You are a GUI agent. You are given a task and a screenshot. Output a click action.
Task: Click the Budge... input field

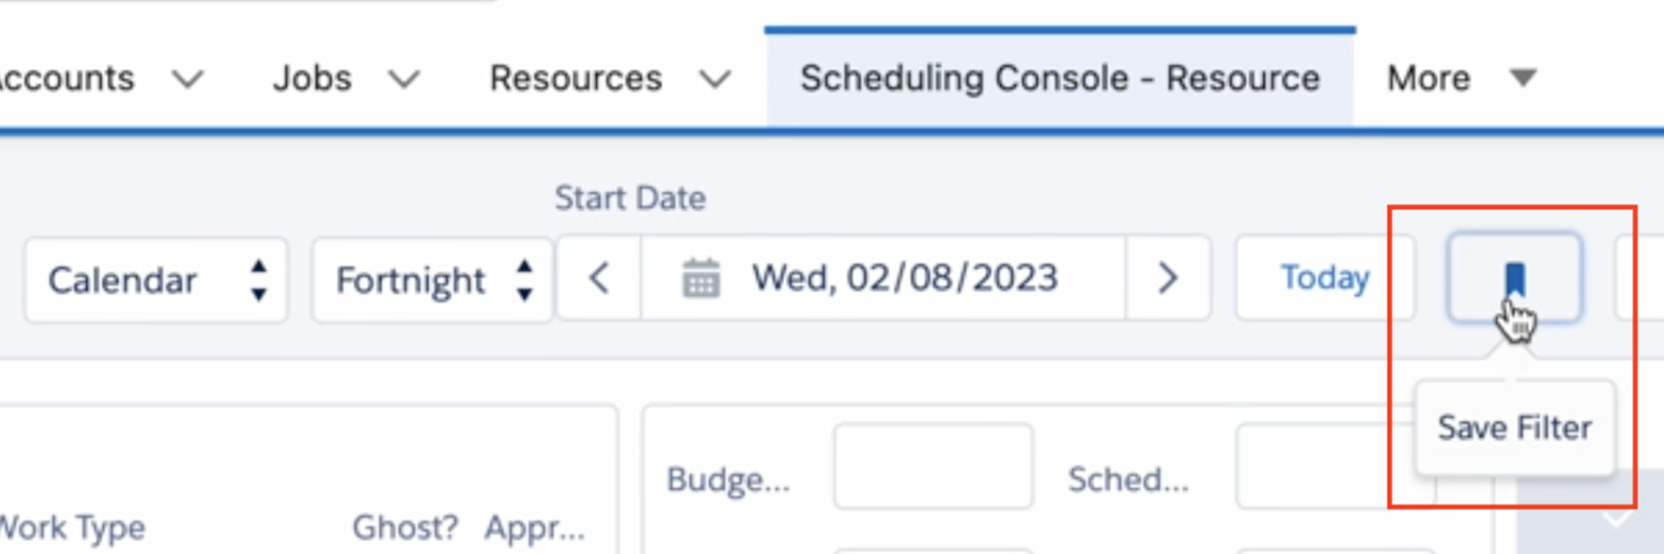coord(933,466)
